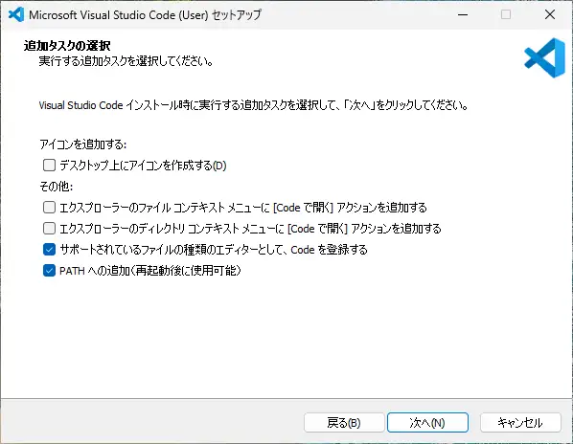
Task: Uncheck サポートされているファイルの種類のエディターとして登録する
Action: (x=49, y=250)
